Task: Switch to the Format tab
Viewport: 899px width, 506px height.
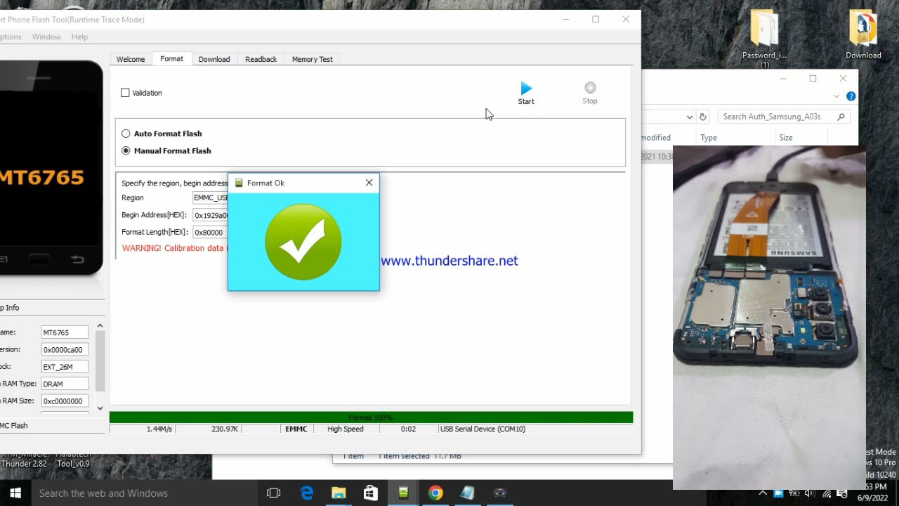Action: pos(171,58)
